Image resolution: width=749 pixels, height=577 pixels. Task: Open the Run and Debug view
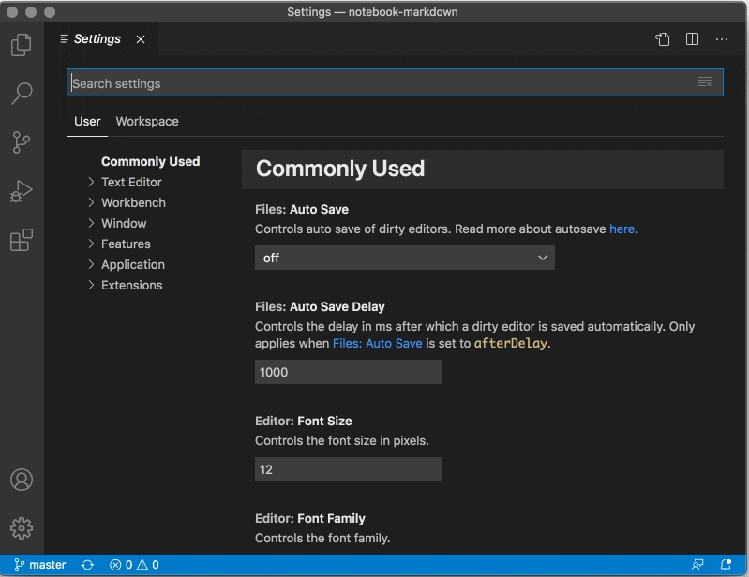21,192
